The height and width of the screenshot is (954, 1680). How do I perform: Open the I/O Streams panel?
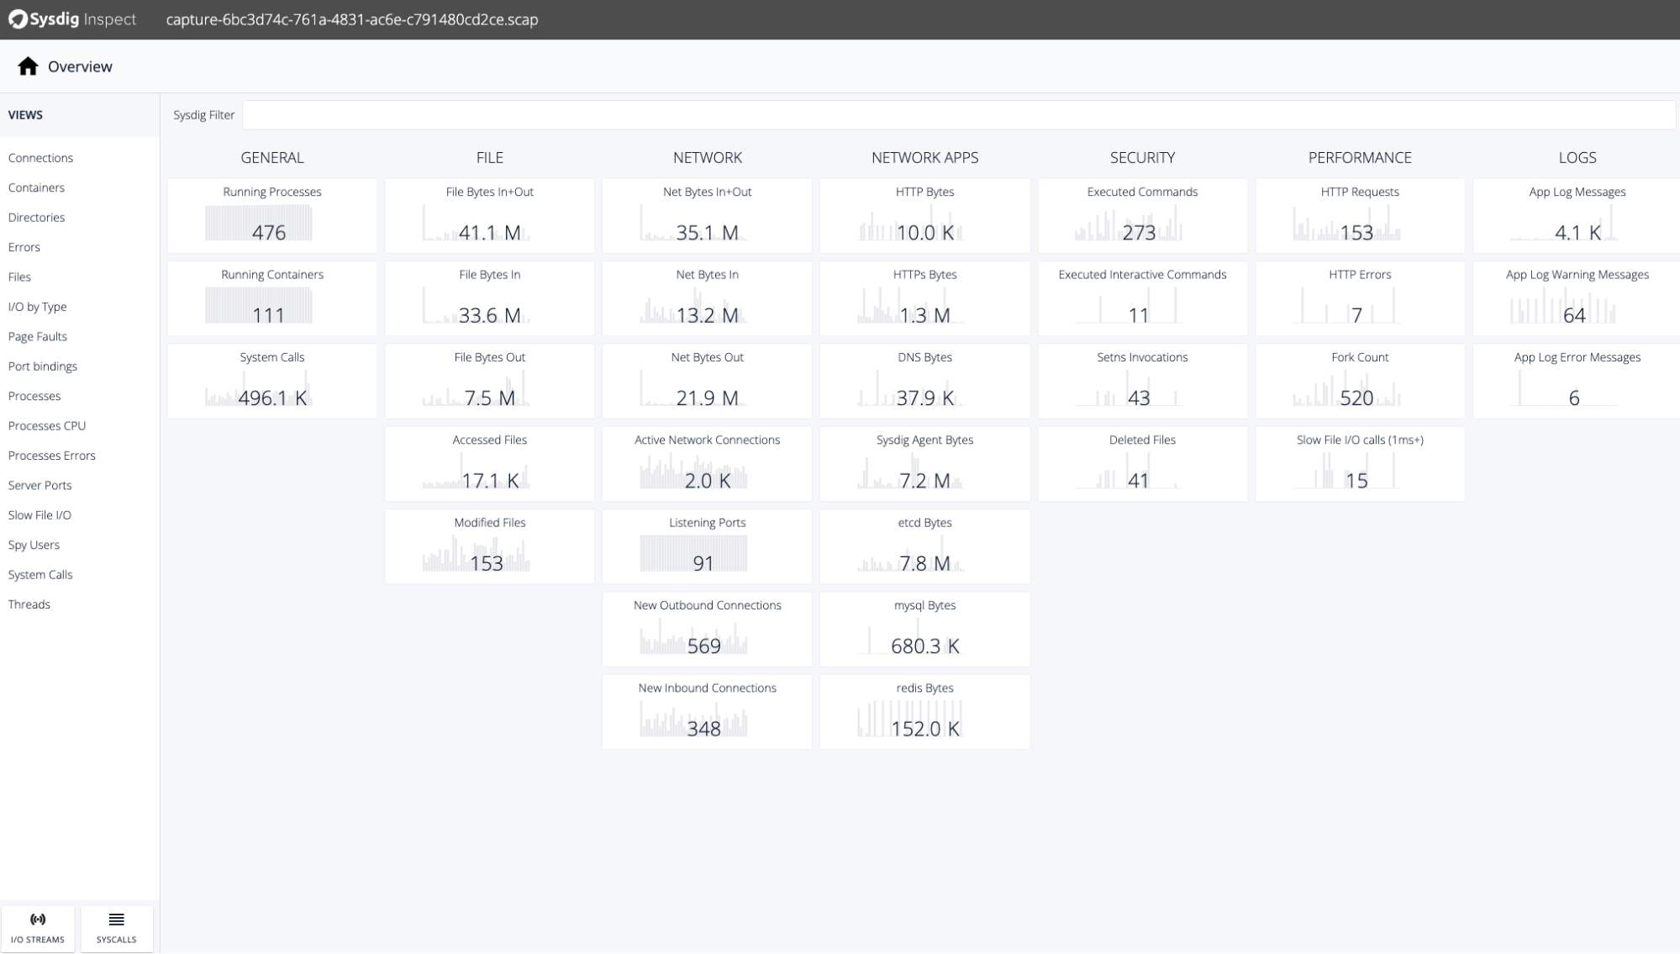click(x=37, y=928)
